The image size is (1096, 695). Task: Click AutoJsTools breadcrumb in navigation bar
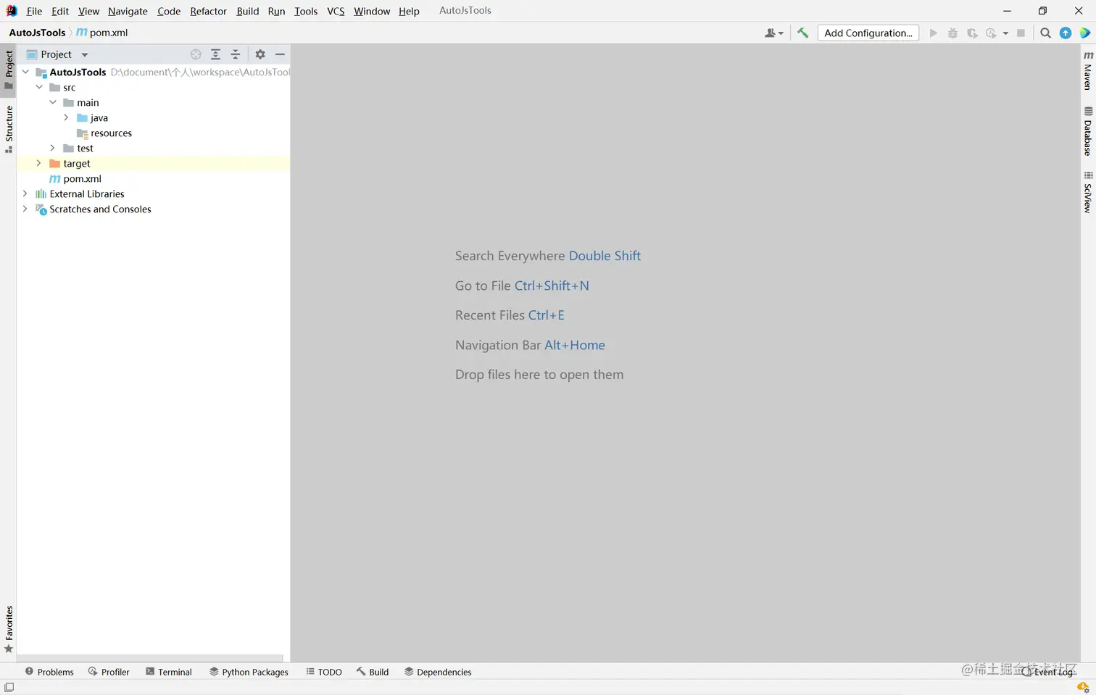coord(38,33)
